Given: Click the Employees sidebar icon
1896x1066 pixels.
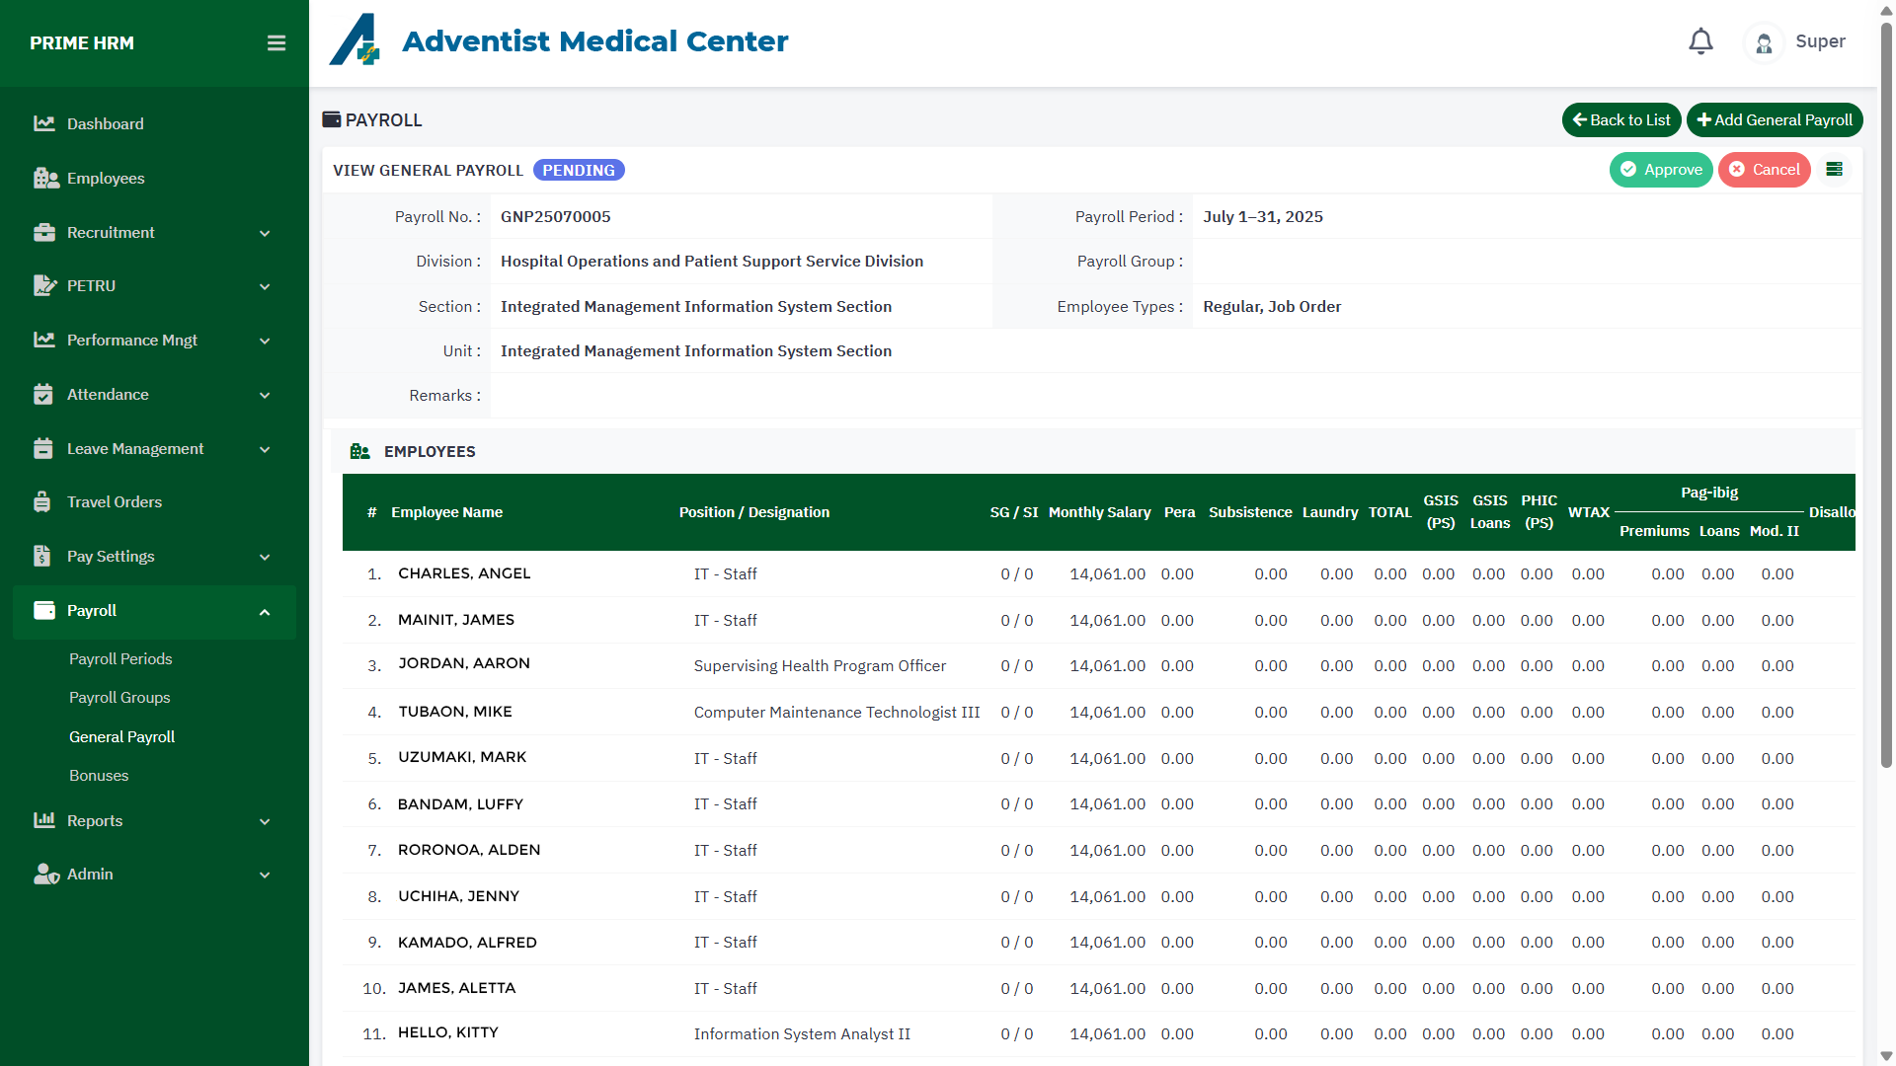Looking at the screenshot, I should [45, 179].
